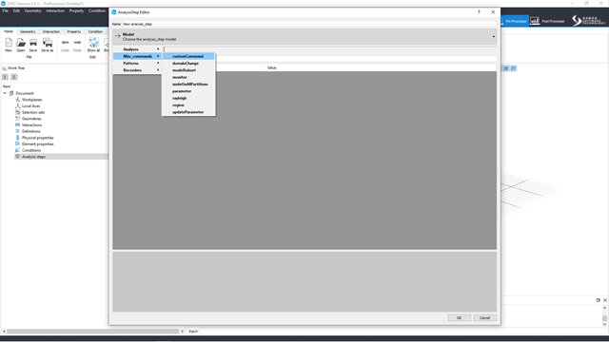609x342 pixels.
Task: Open the Edit menu
Action: tap(16, 10)
